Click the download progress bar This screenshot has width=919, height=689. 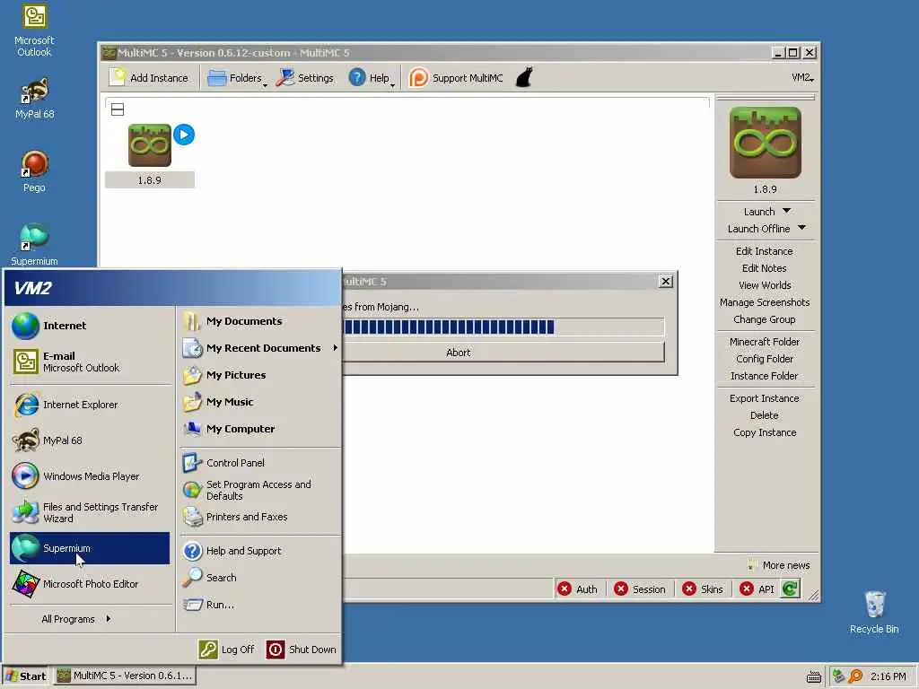click(503, 327)
